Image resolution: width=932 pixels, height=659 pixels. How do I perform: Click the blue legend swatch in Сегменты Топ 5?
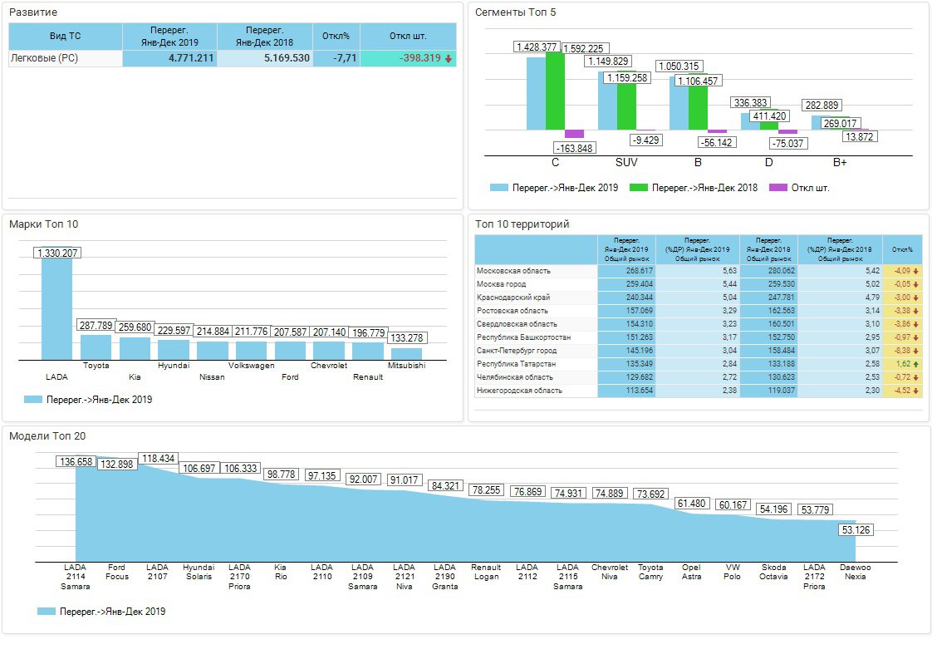click(x=498, y=187)
